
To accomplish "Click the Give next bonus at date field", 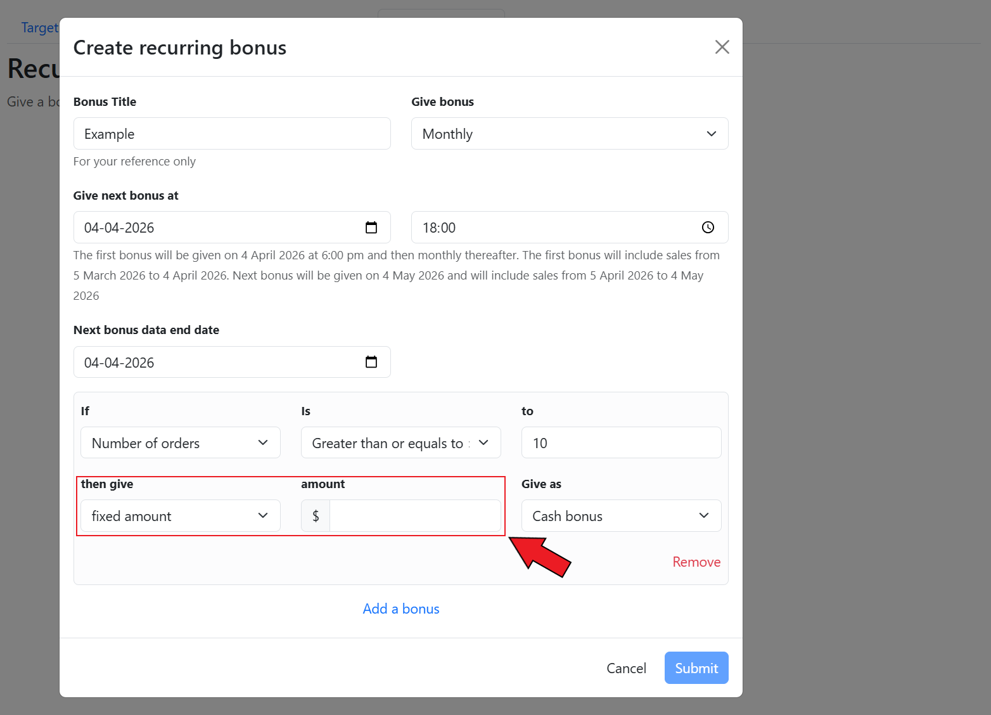I will tap(215, 228).
